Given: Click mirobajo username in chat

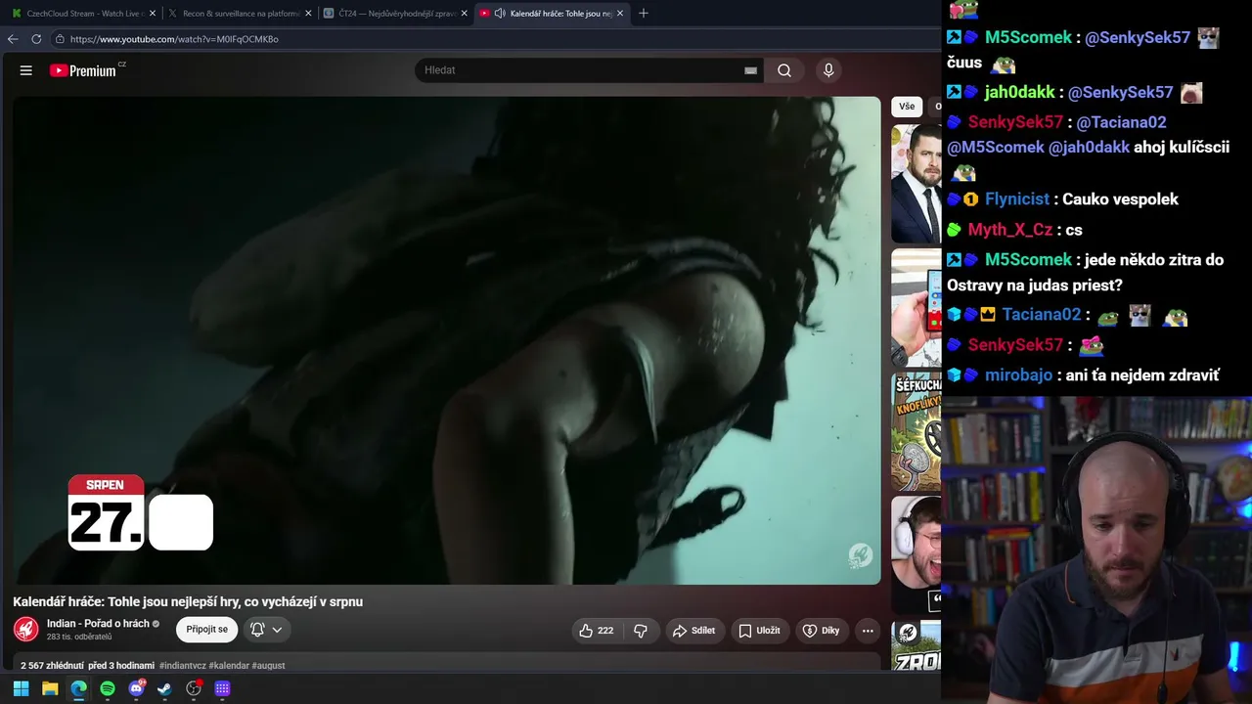Looking at the screenshot, I should pyautogui.click(x=1019, y=375).
